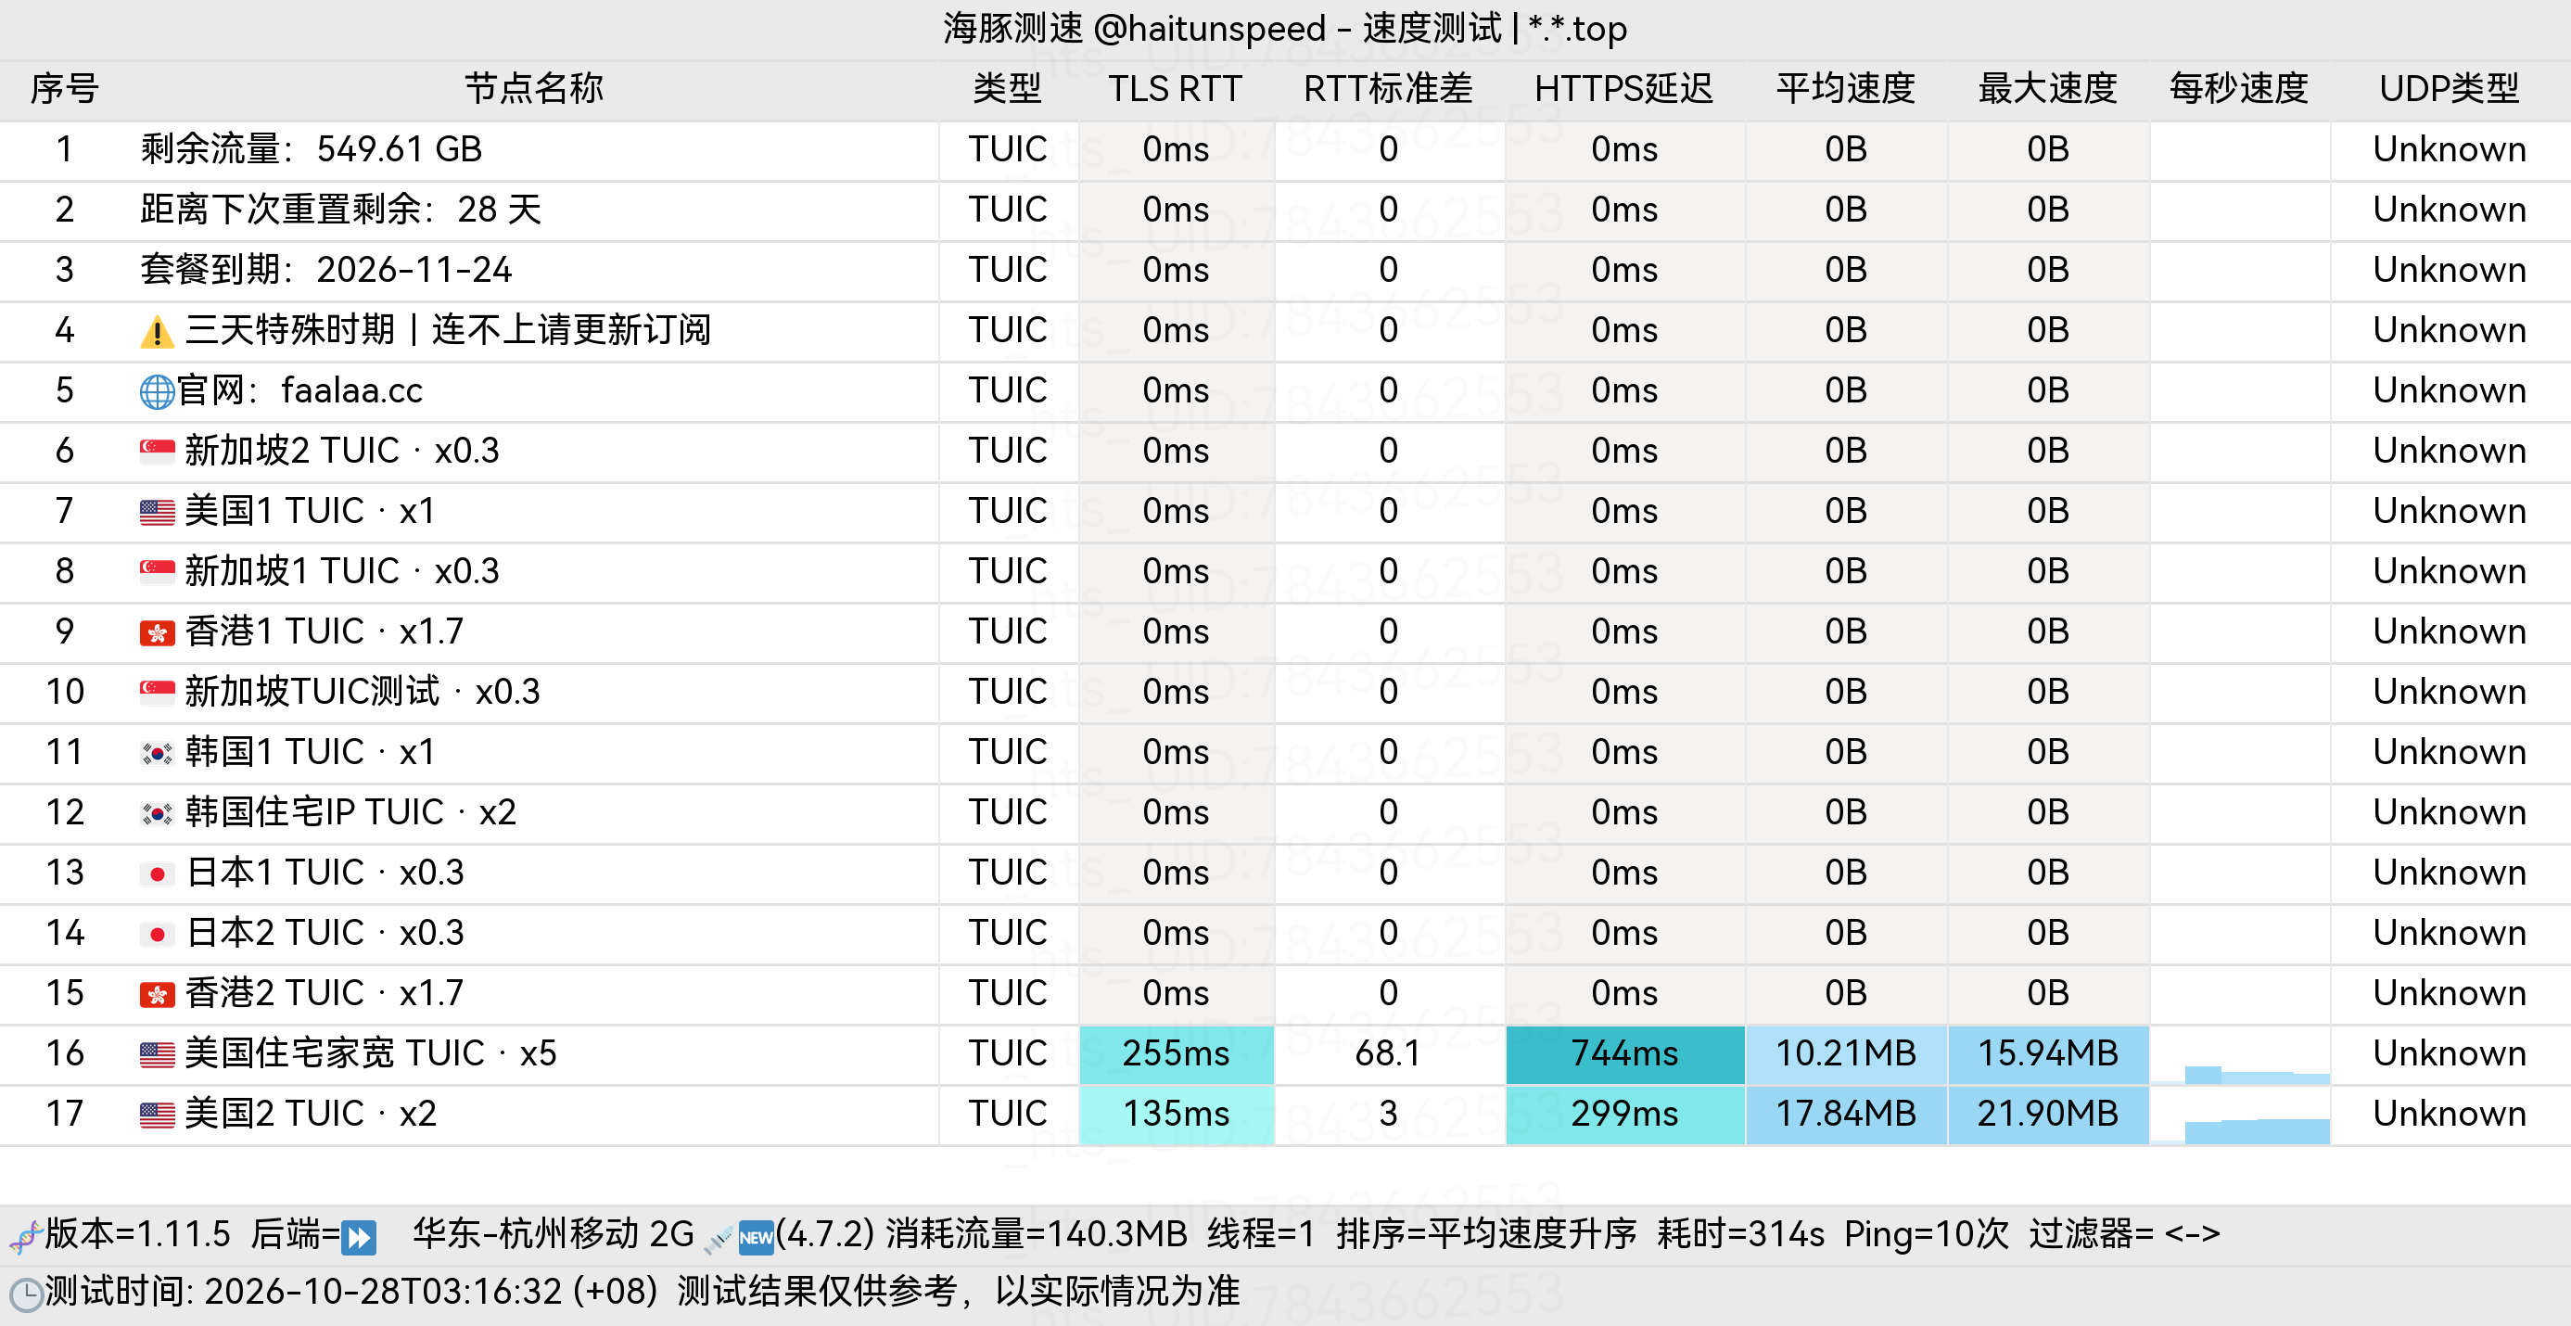Click the clock icon before 测试时间
The width and height of the screenshot is (2571, 1326).
pyautogui.click(x=26, y=1294)
